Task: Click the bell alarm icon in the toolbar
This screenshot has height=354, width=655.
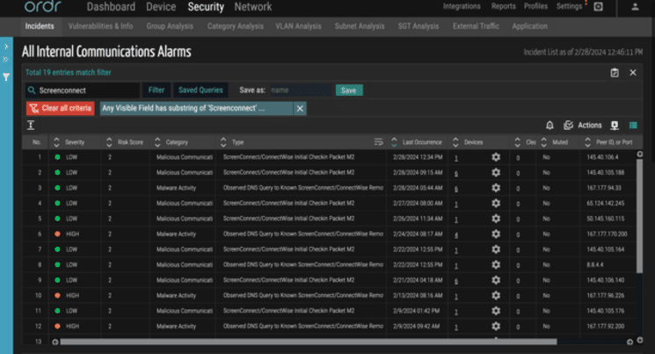Action: (x=549, y=126)
